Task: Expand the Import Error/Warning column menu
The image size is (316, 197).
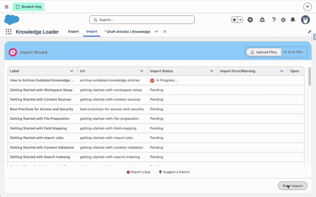Action: point(282,71)
